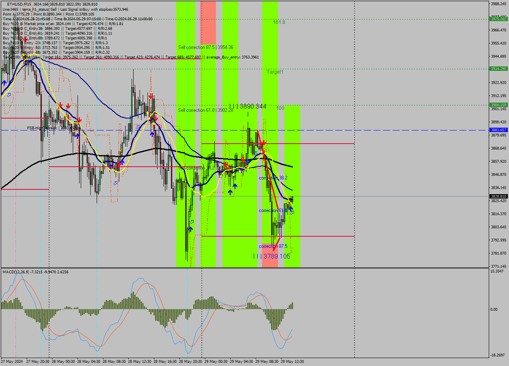Image resolution: width=509 pixels, height=366 pixels.
Task: Click the green 3904.159 price tag
Action: click(x=499, y=105)
